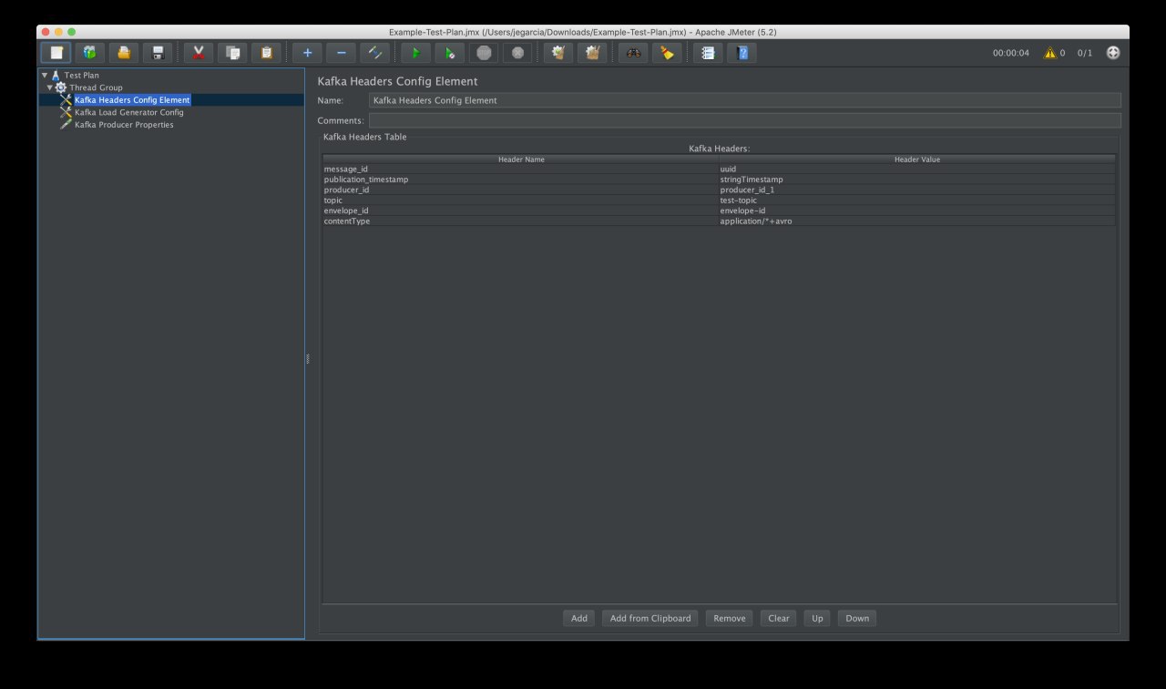This screenshot has height=689, width=1166.
Task: Open the Function Helper dialog icon
Action: 708,53
